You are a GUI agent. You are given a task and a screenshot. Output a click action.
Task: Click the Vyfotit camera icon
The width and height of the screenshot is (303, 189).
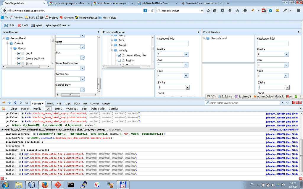pos(33,25)
